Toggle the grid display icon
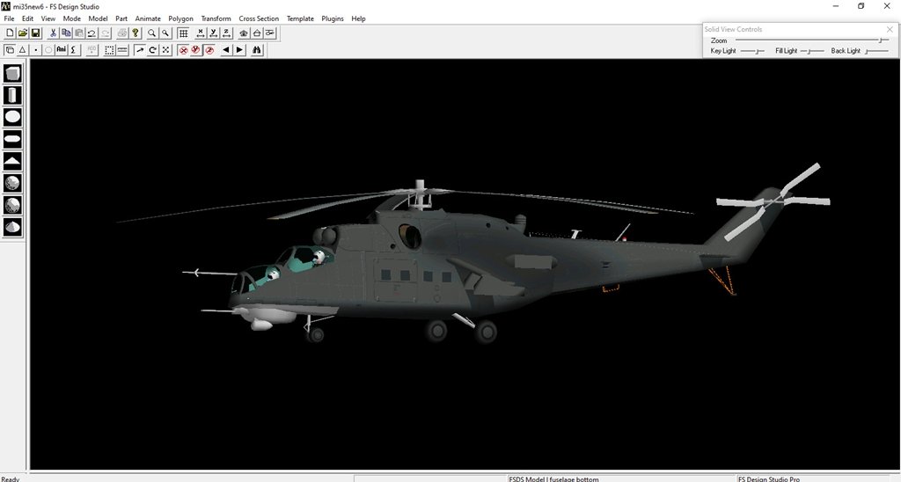901x482 pixels. [x=183, y=33]
